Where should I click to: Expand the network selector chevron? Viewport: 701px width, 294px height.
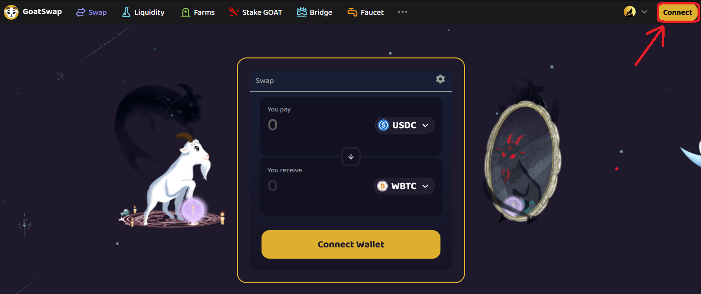pos(644,12)
